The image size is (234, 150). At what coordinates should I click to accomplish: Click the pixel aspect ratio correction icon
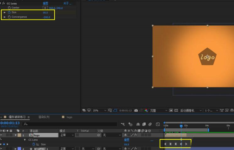(222, 110)
